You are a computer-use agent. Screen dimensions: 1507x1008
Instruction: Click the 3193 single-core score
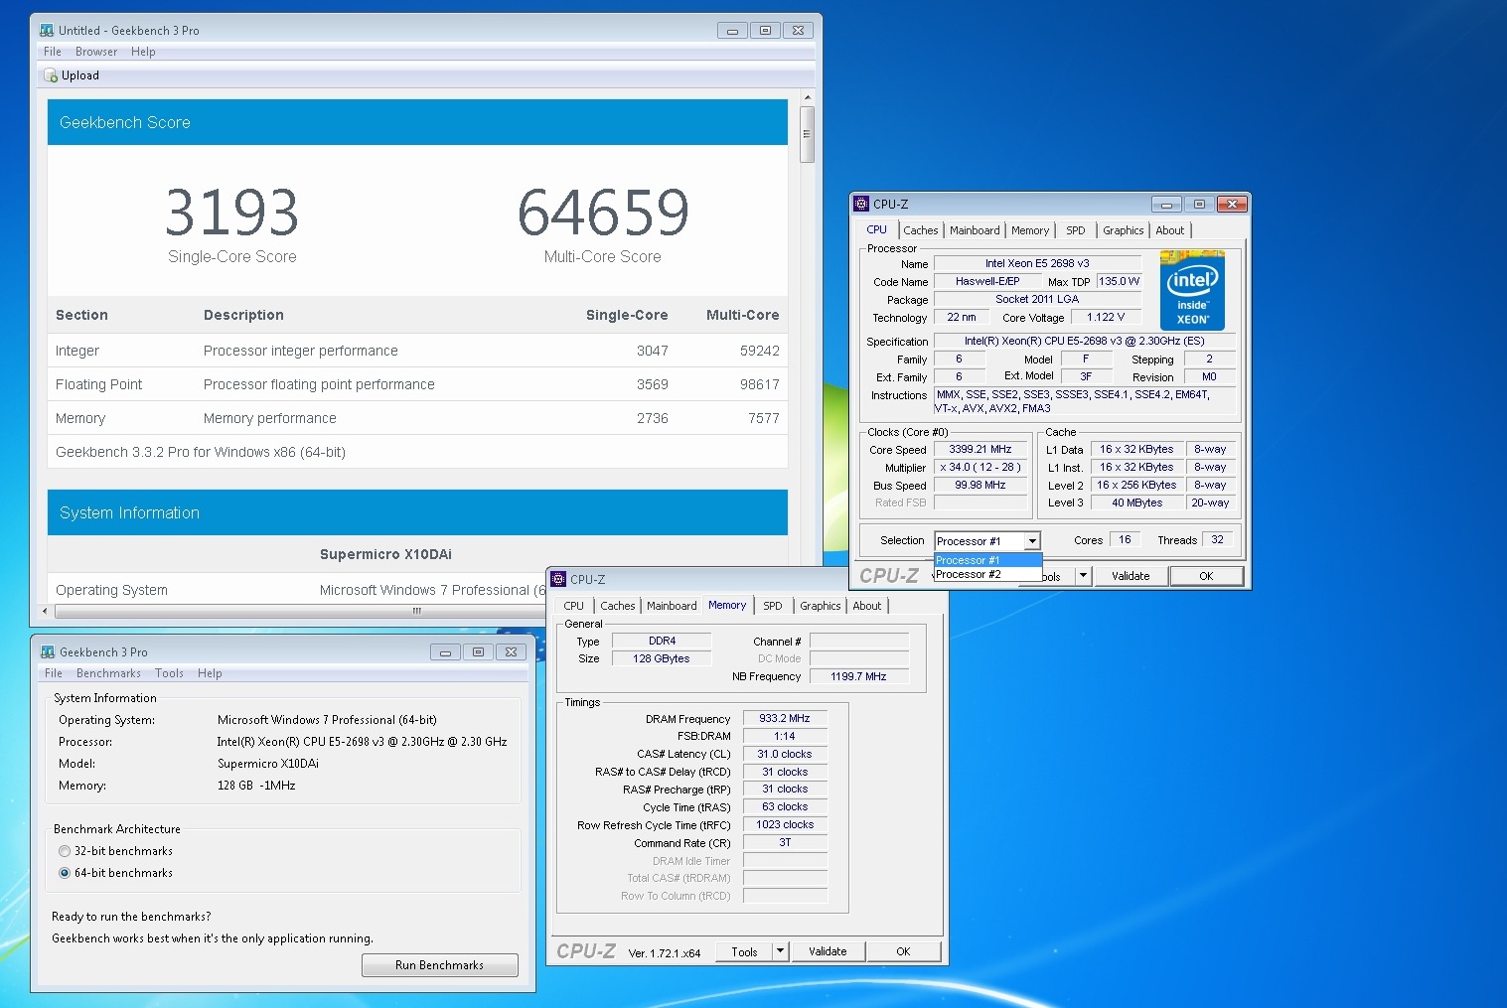(231, 213)
